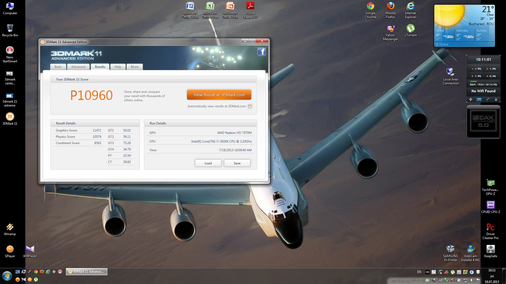
Task: Launch Google Chrome from desktop
Action: click(370, 10)
